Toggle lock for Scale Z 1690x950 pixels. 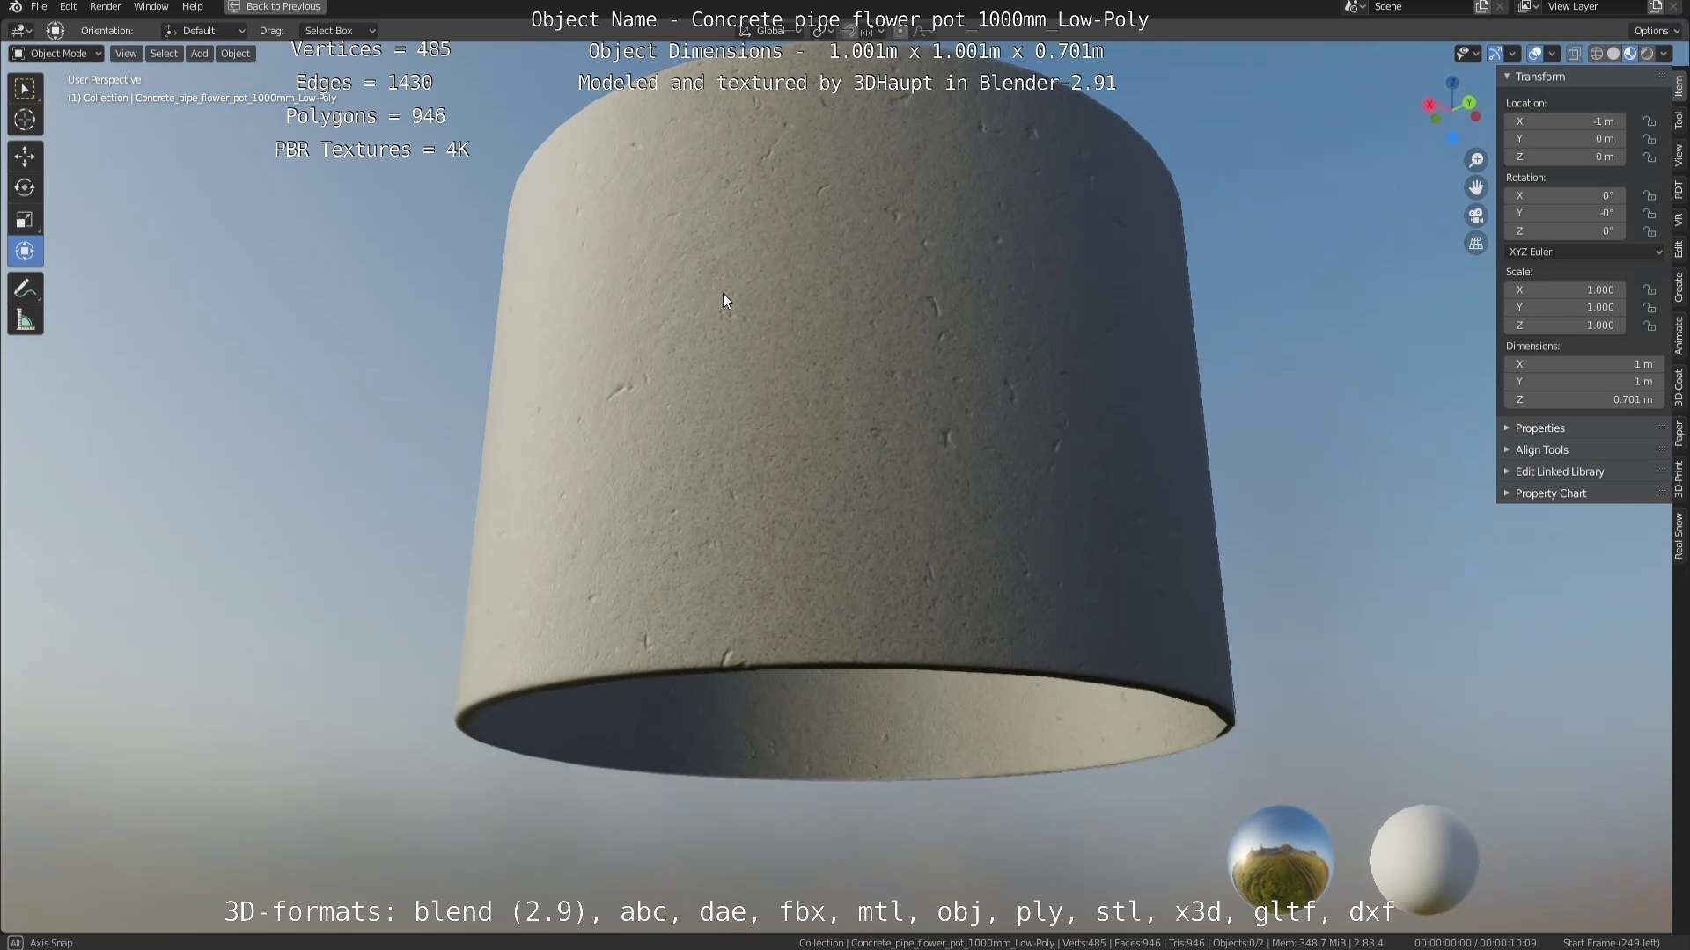tap(1650, 325)
